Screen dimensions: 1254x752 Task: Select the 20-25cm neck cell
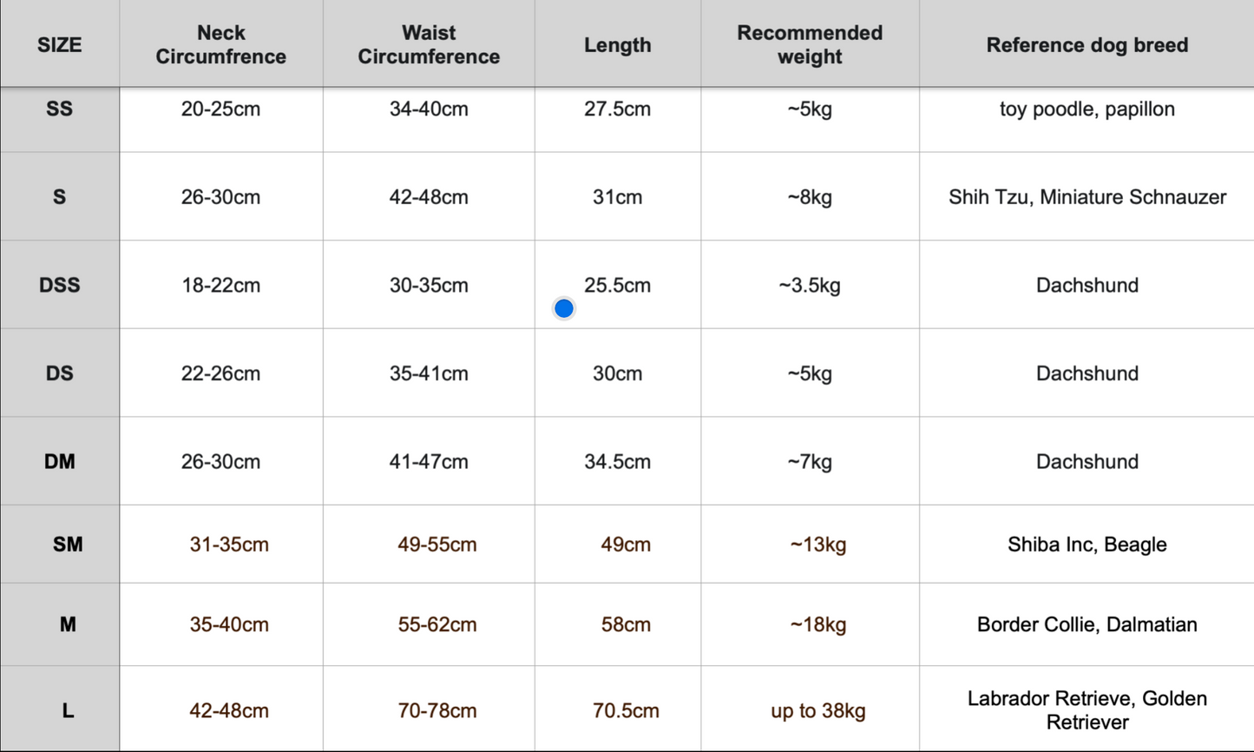(x=220, y=109)
